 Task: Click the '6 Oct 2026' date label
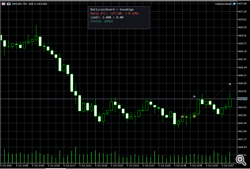click(x=6, y=165)
